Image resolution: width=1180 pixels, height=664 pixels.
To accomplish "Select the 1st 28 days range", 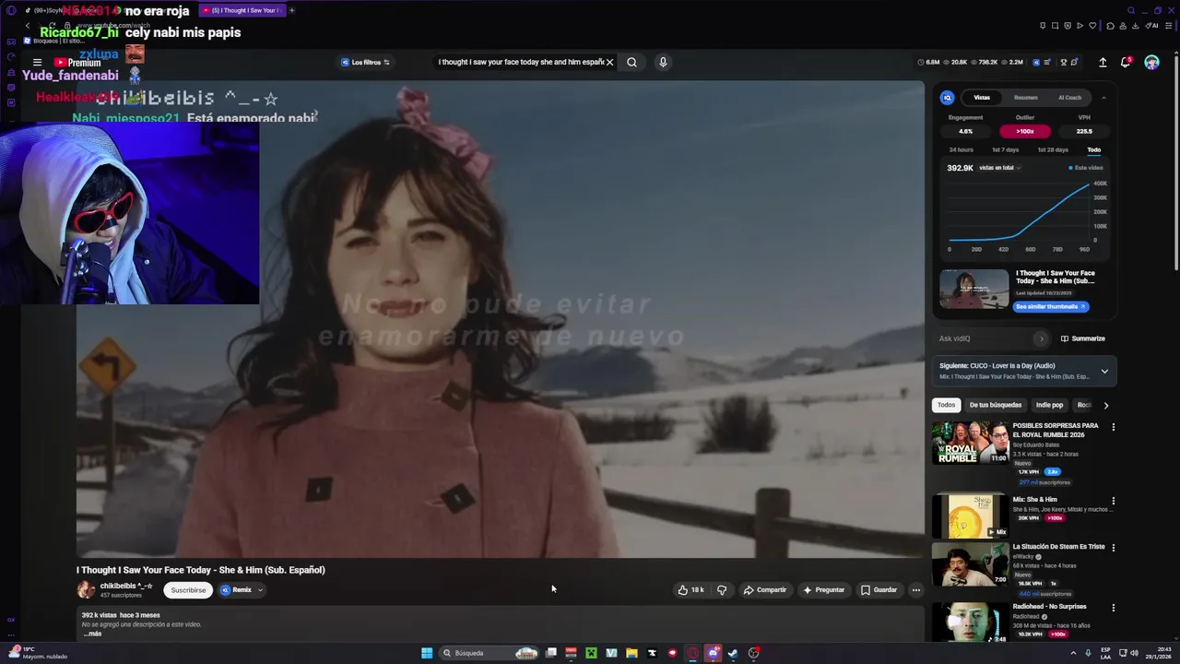I will point(1053,149).
